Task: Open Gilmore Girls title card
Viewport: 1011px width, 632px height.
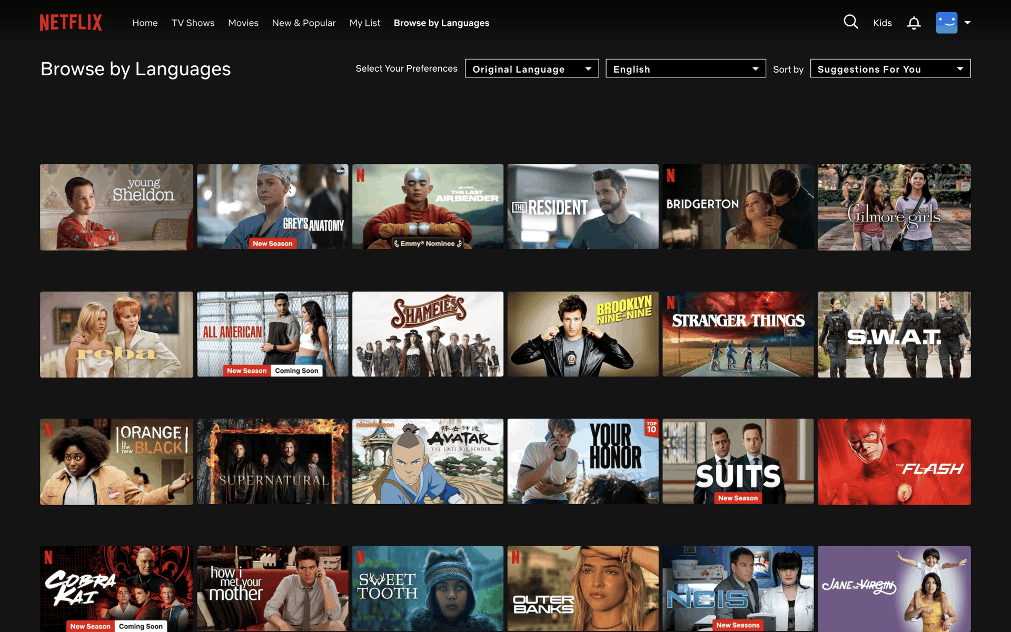Action: (x=894, y=207)
